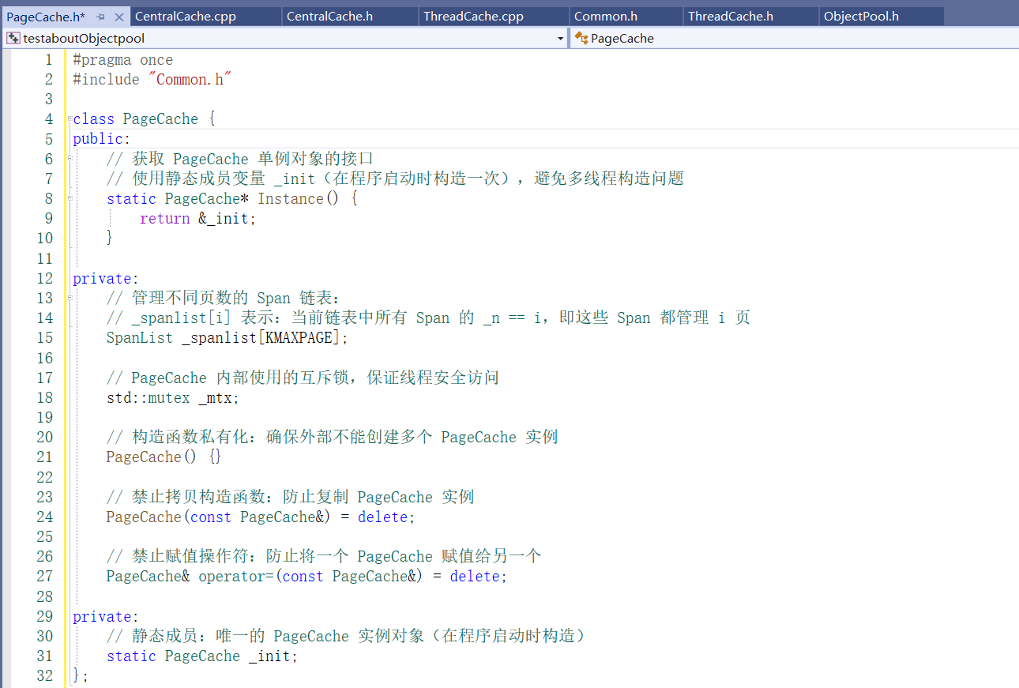The height and width of the screenshot is (688, 1019).
Task: Click line number 20 in the margin
Action: click(44, 438)
